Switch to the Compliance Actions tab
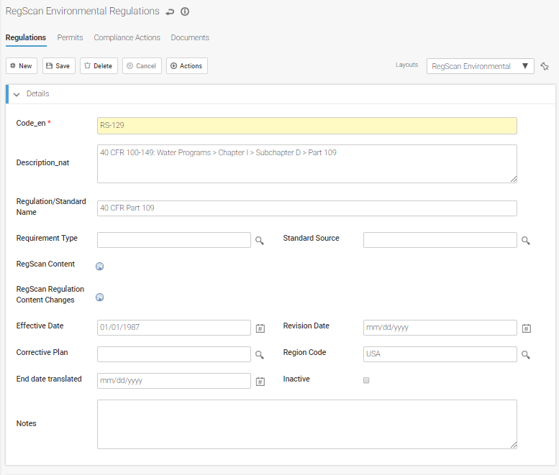The width and height of the screenshot is (559, 475). pyautogui.click(x=127, y=38)
